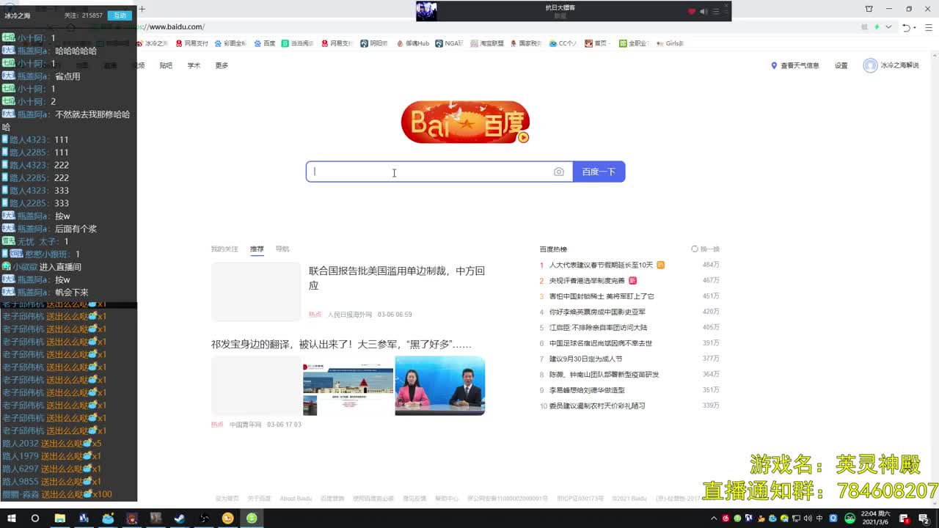Open the Windows Start menu
The width and height of the screenshot is (939, 528).
10,518
